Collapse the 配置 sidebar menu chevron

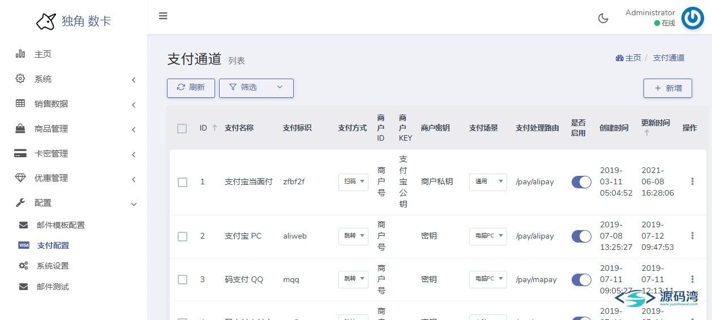pyautogui.click(x=134, y=204)
